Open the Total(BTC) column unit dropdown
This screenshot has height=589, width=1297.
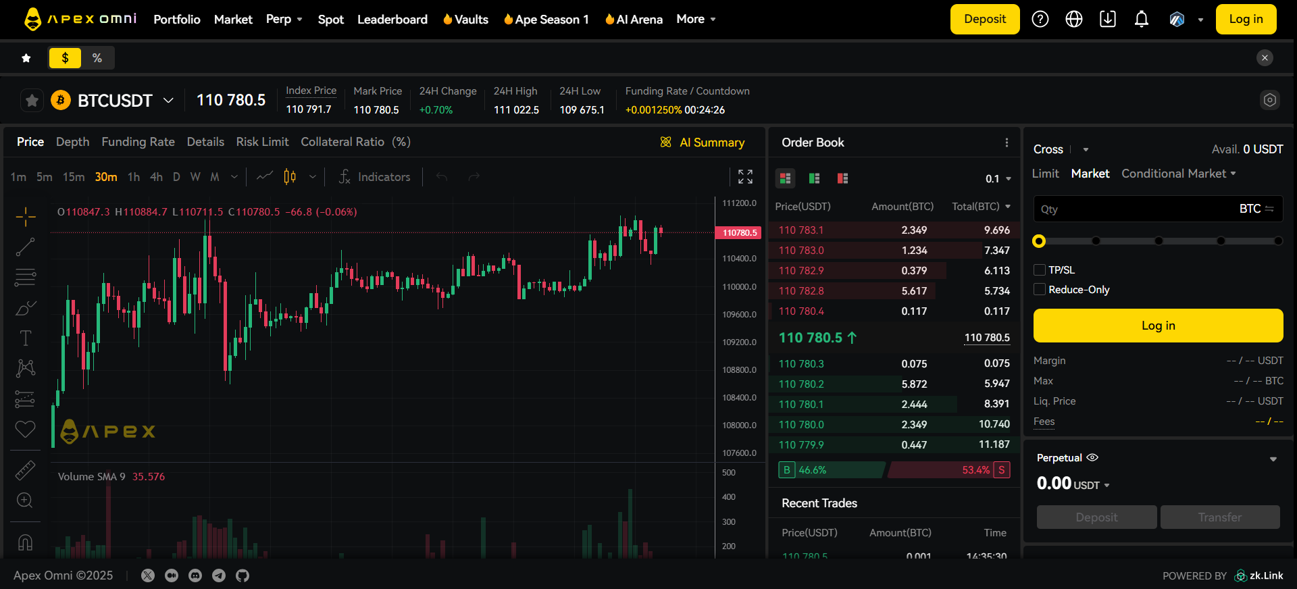[1008, 207]
